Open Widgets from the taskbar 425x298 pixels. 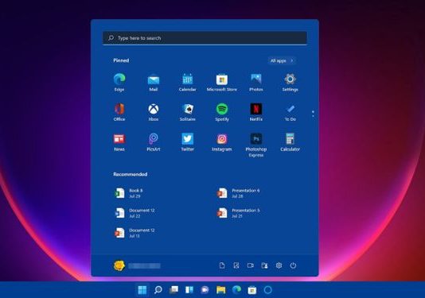[189, 290]
